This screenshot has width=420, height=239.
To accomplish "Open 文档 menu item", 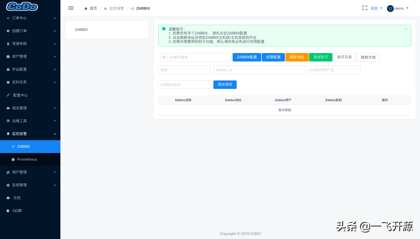I will tap(30, 198).
